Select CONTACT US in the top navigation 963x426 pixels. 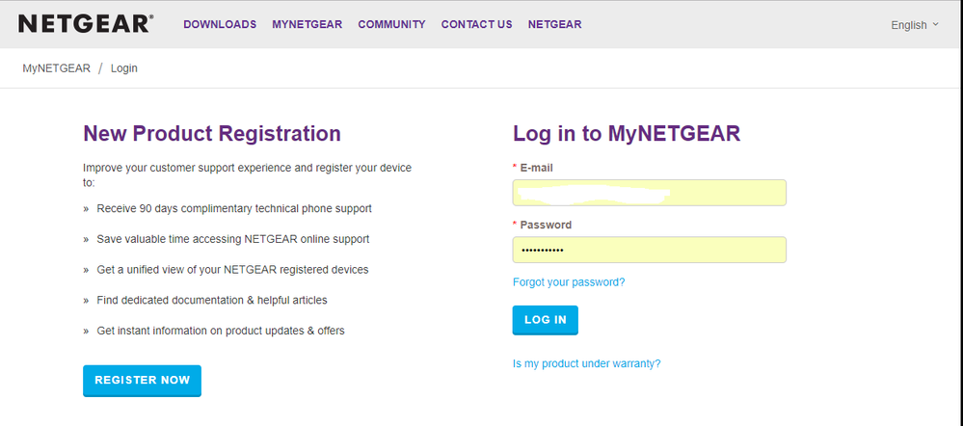point(476,25)
